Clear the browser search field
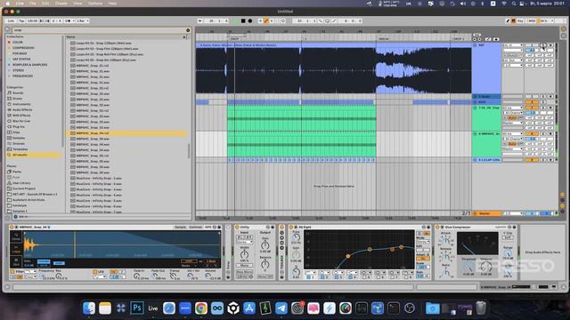This screenshot has height=320, width=570. click(188, 30)
